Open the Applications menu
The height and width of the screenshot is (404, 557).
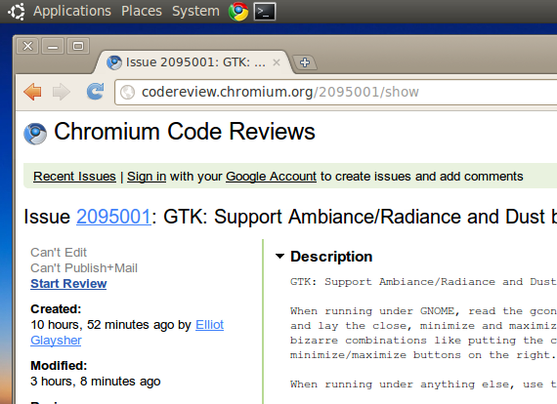(x=72, y=11)
